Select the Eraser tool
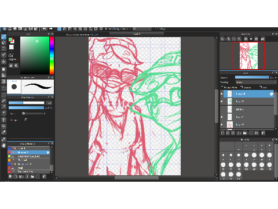 [x=3, y=42]
